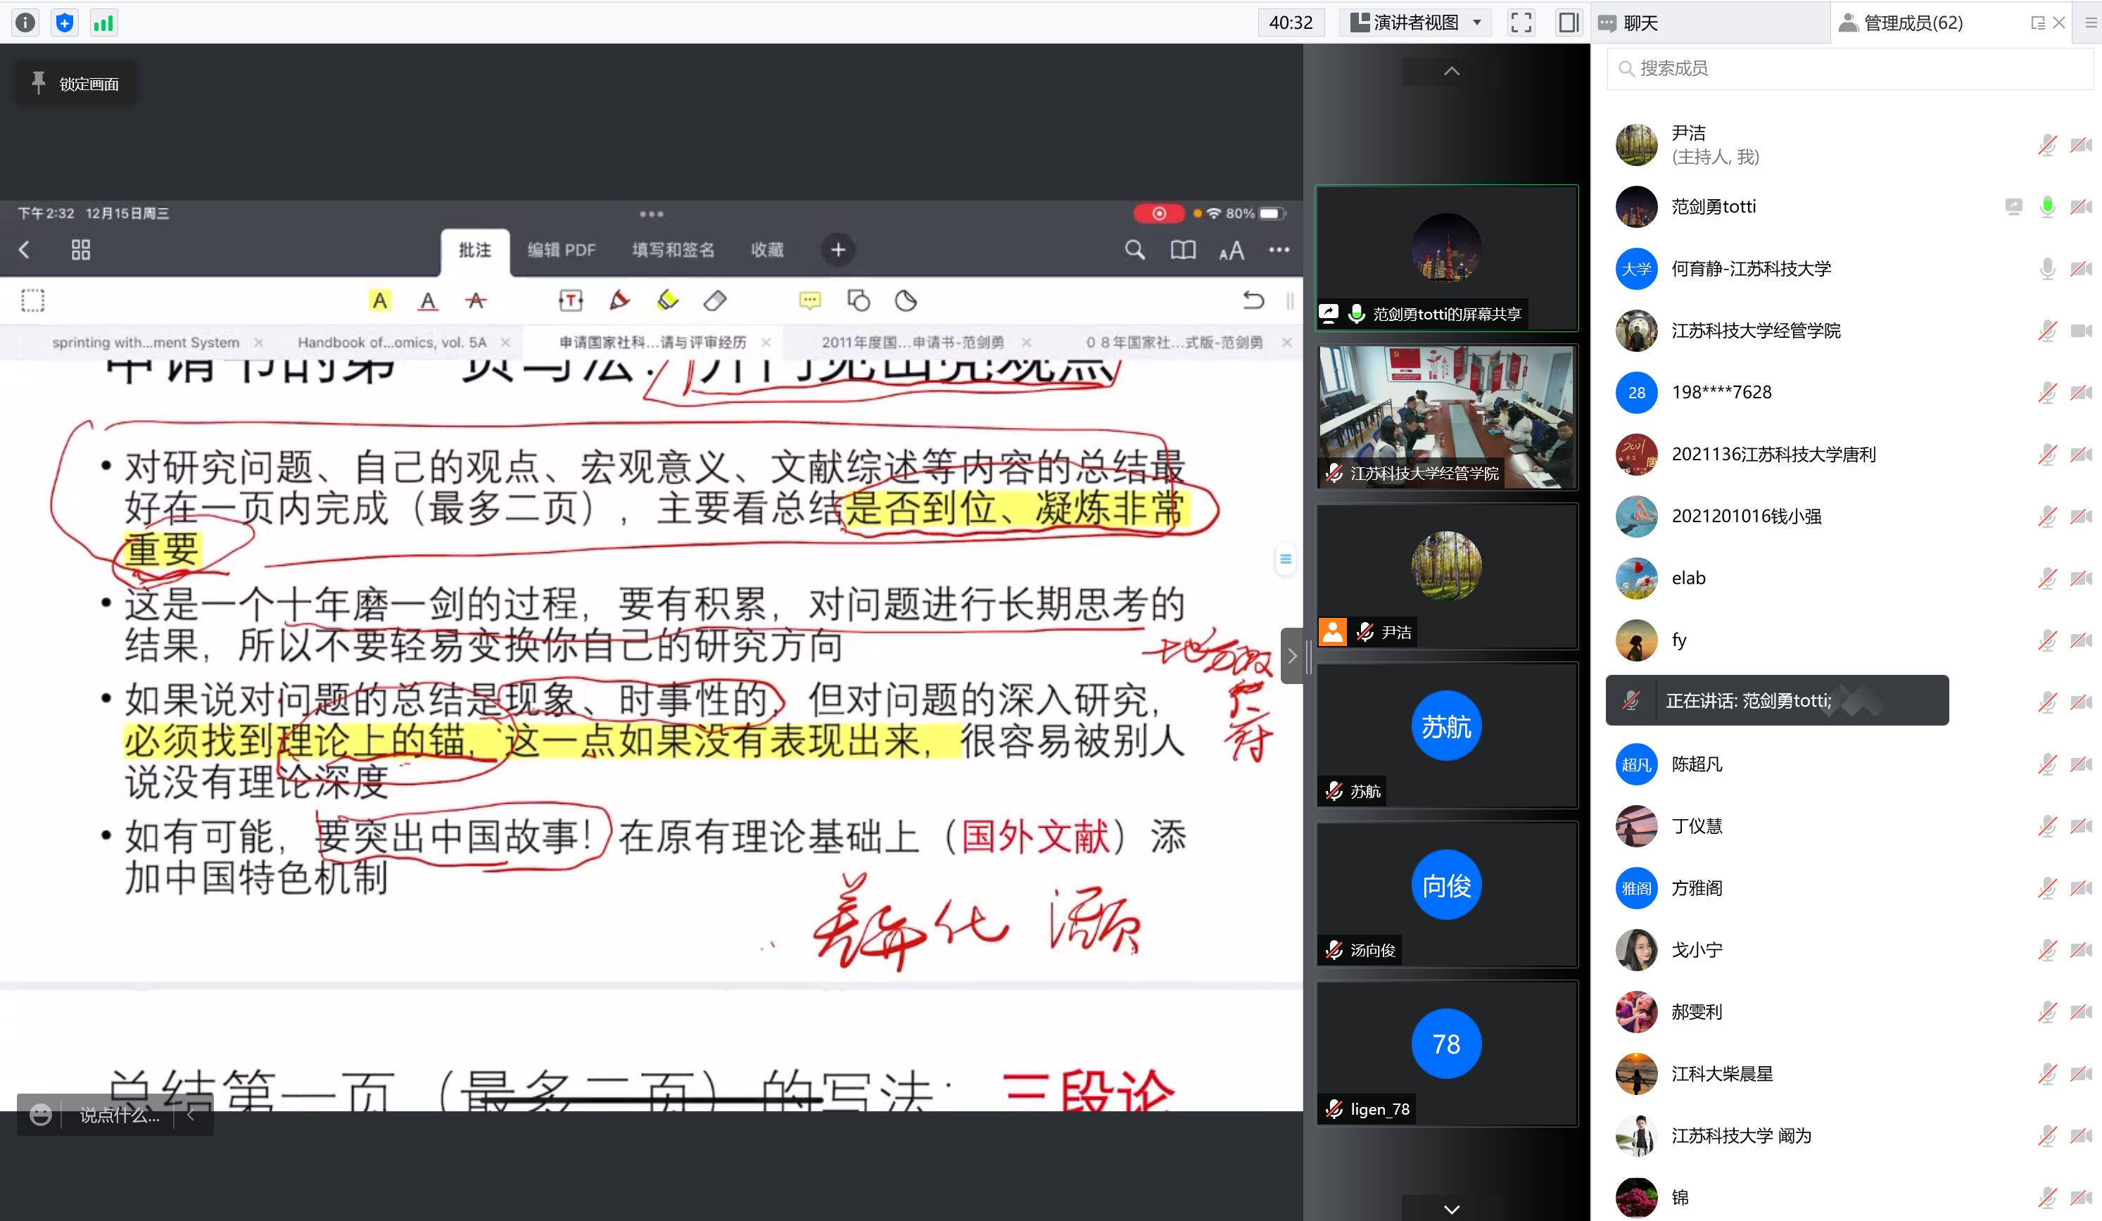
Task: Enter full screen mode
Action: pos(1521,23)
